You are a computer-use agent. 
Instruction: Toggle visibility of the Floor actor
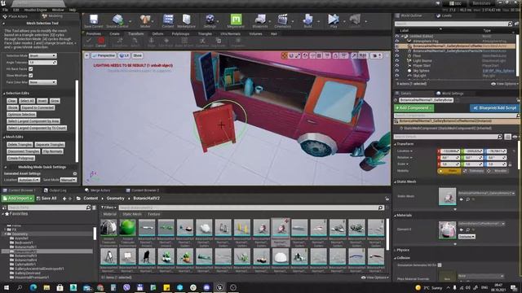click(397, 56)
